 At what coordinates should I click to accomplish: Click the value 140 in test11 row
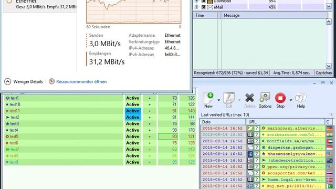[188, 111]
